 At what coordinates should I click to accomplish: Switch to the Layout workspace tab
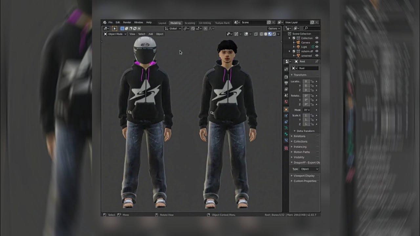[x=162, y=23]
